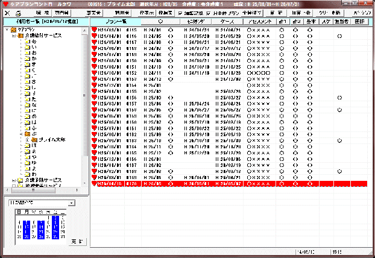
Task: Click the X icon in the toolbar
Action: (x=7, y=13)
